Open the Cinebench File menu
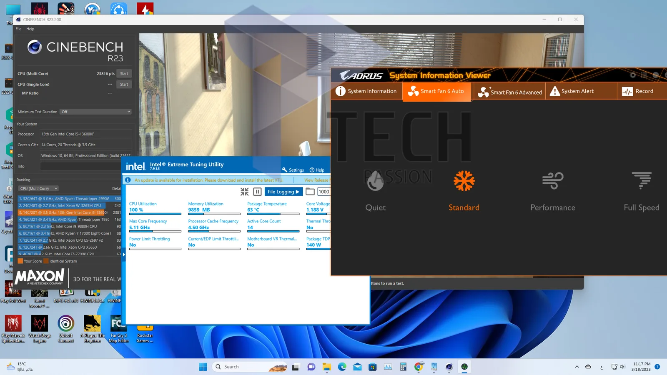 [x=18, y=29]
